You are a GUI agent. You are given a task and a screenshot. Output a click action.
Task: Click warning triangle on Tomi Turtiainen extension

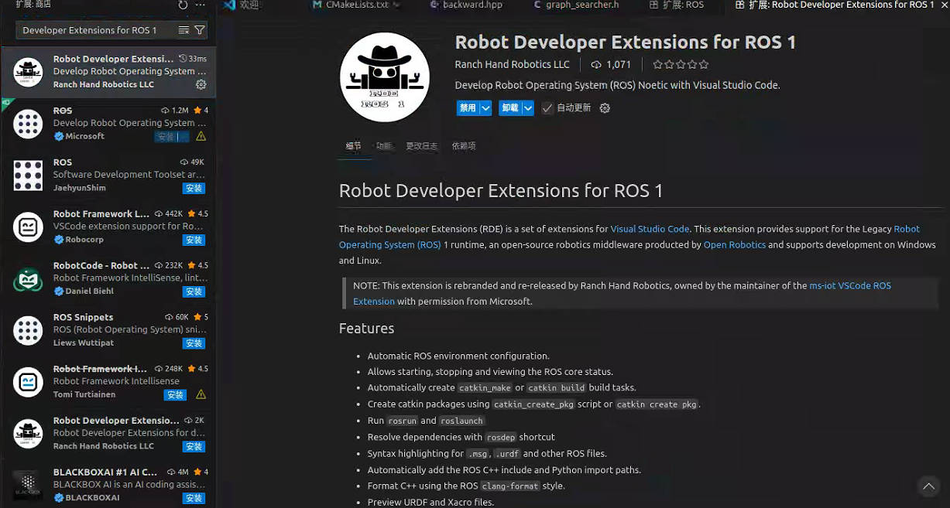[201, 394]
